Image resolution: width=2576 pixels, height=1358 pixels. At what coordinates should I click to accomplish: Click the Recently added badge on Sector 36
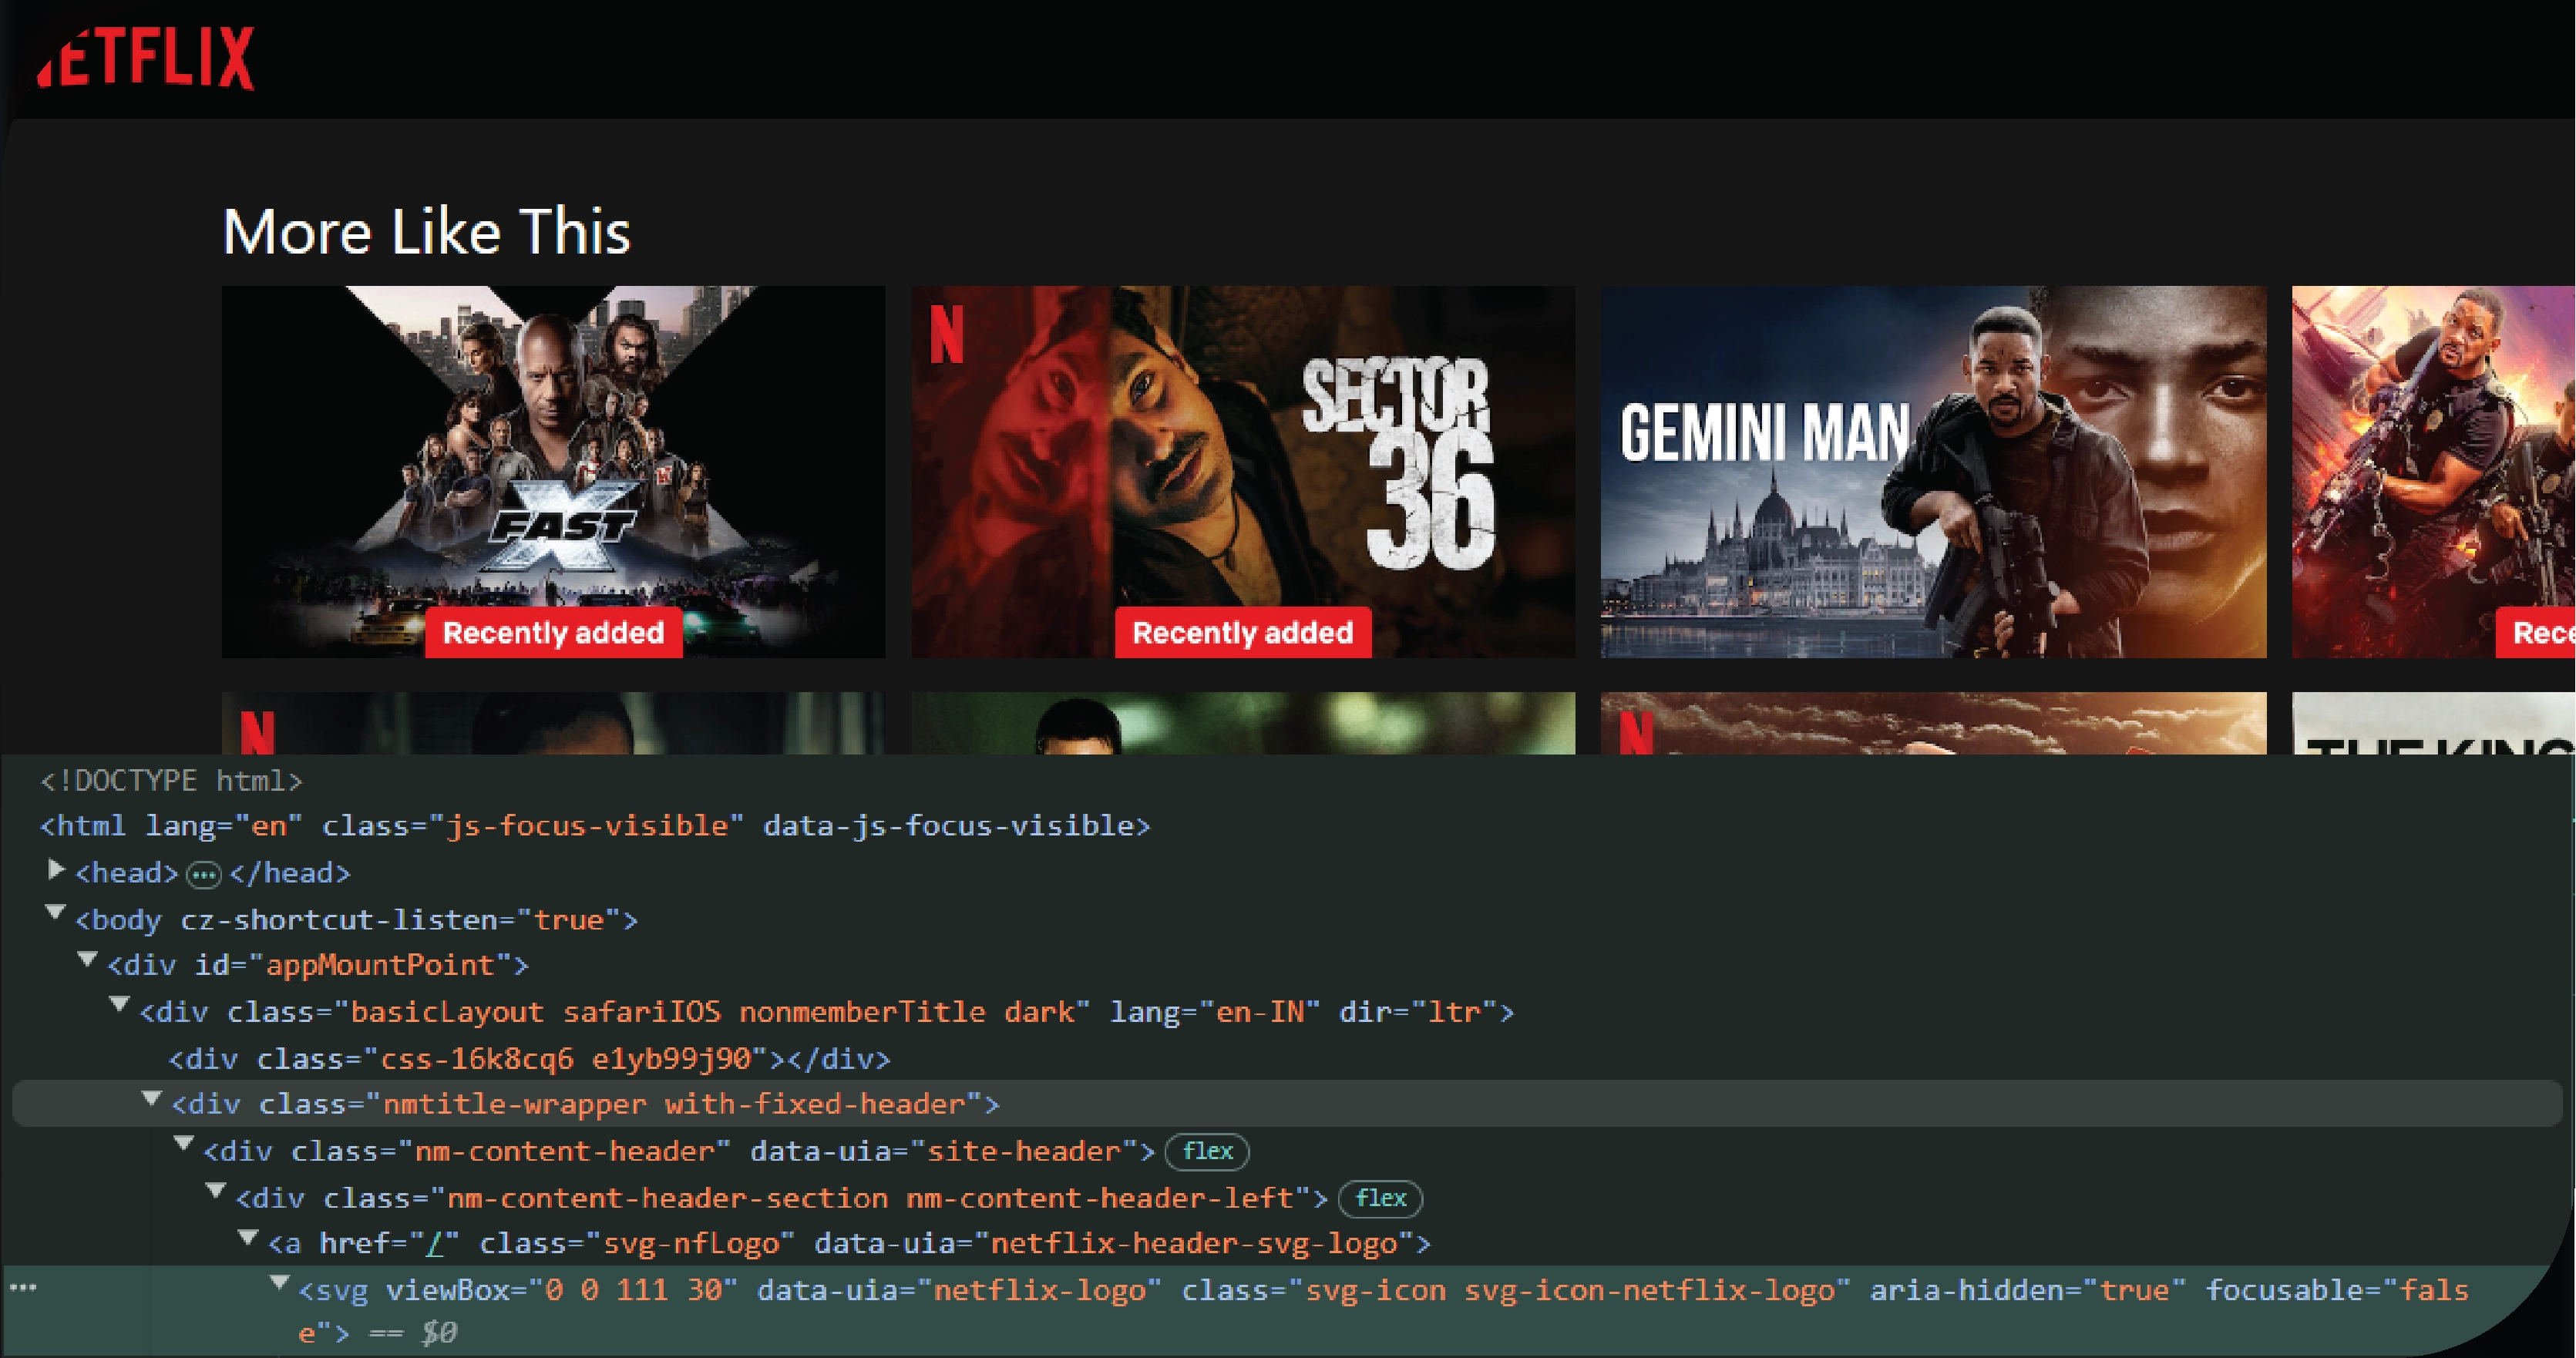click(1237, 632)
